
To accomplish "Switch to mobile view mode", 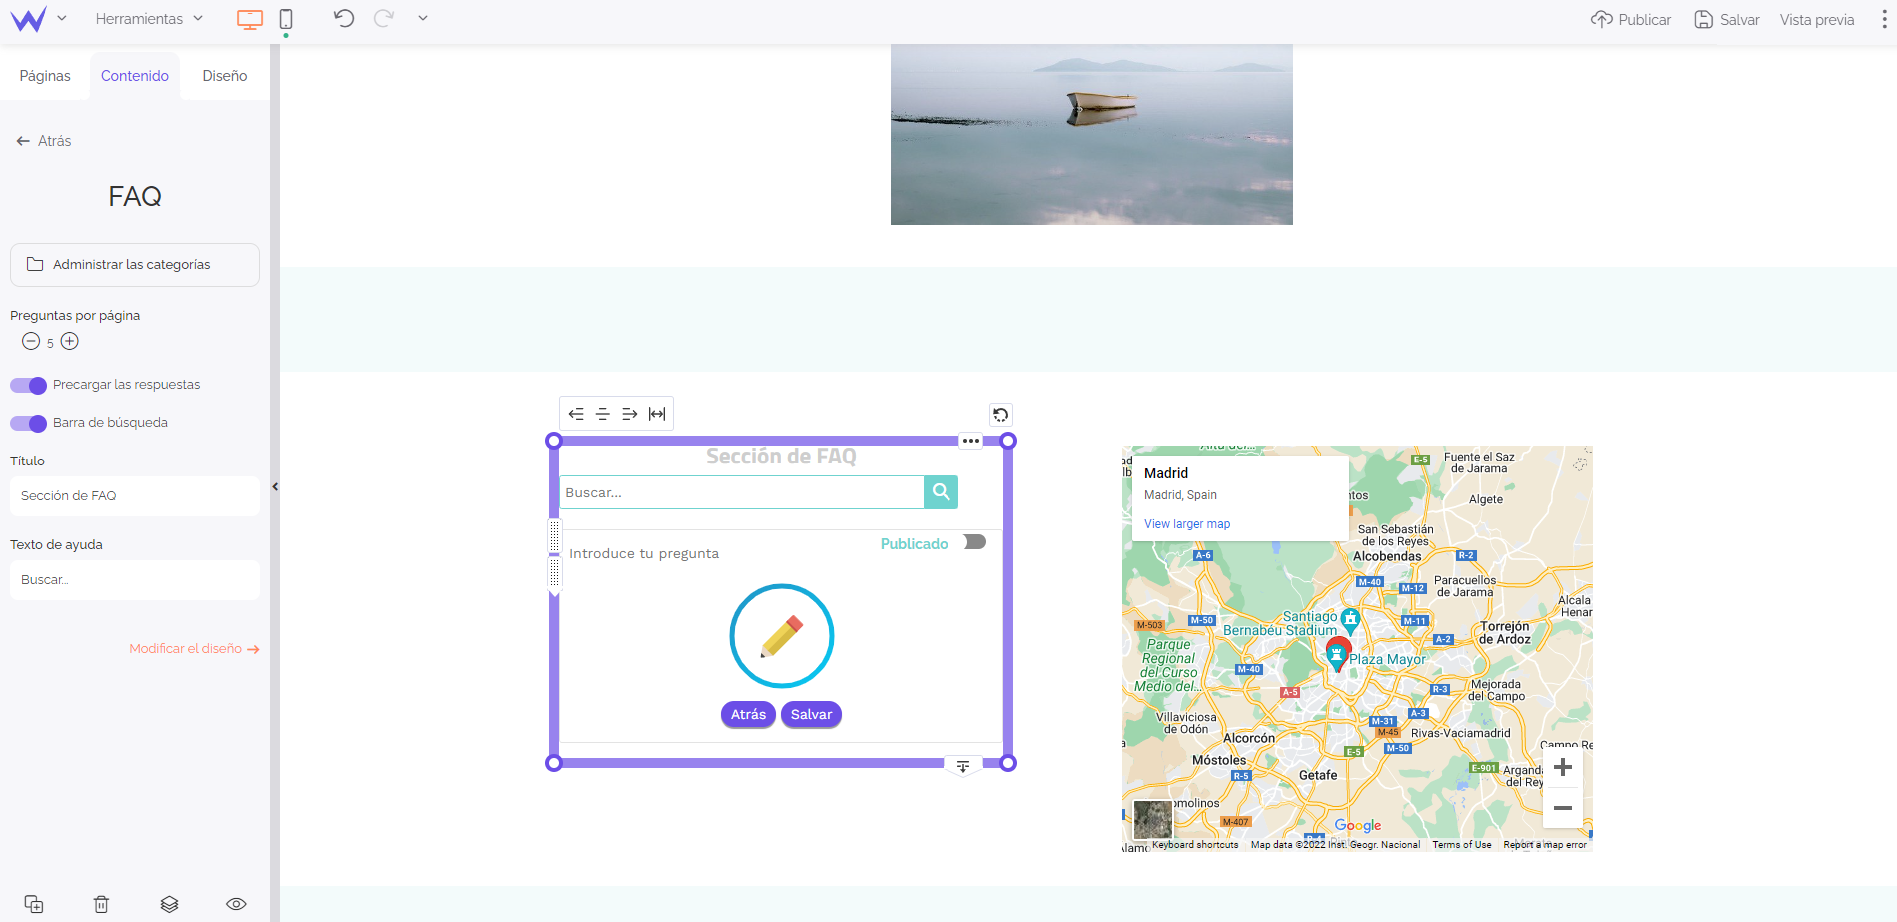I will (286, 19).
